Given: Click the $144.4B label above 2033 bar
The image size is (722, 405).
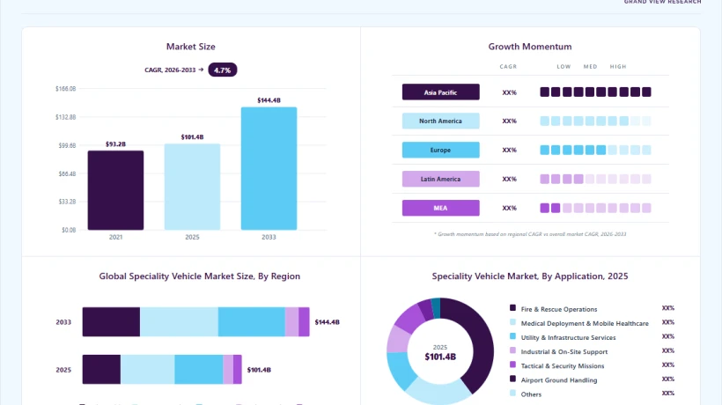Looking at the screenshot, I should [269, 100].
